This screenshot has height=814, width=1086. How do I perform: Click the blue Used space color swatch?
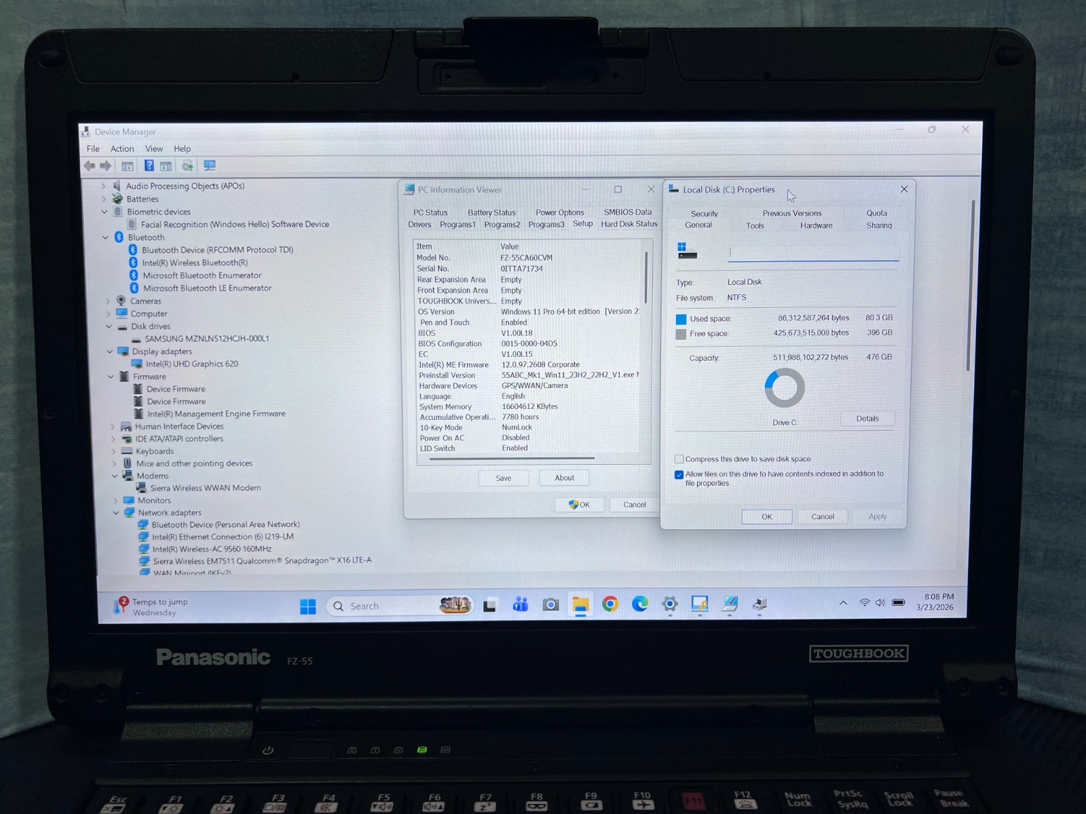pyautogui.click(x=681, y=319)
